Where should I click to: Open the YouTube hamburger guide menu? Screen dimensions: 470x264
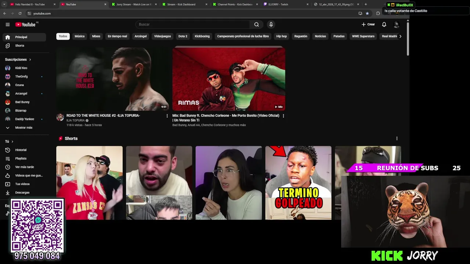(7, 25)
